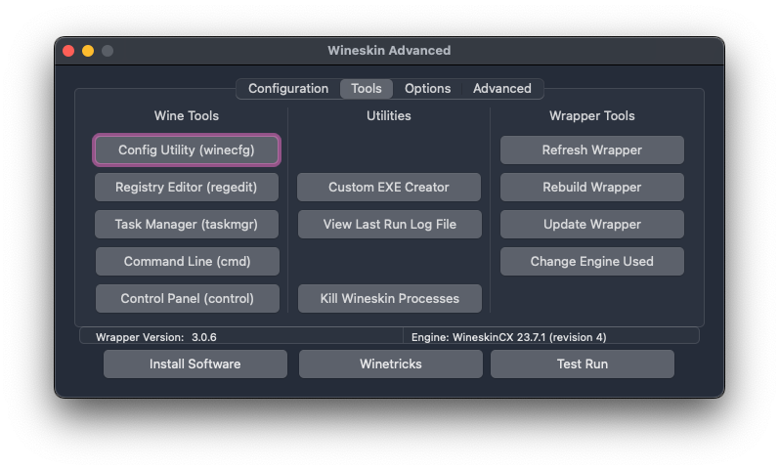
Task: Choose Change Engine Used
Action: (591, 261)
